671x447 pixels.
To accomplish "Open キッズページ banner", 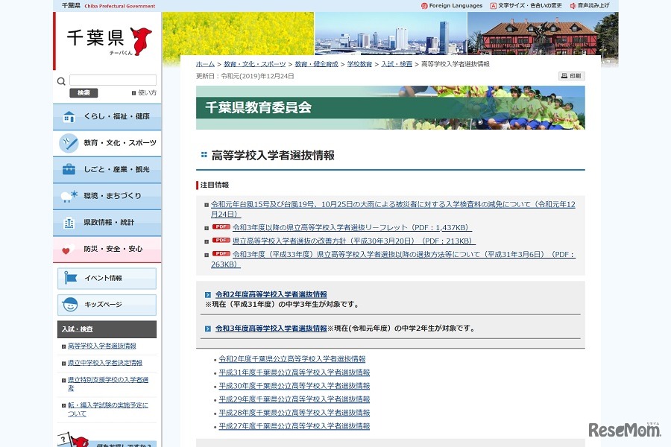I will [x=107, y=305].
